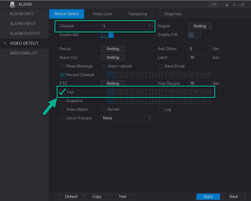Image resolution: width=251 pixels, height=201 pixels.
Task: Select Snapshot channel number 1 box
Action: coord(110,101)
